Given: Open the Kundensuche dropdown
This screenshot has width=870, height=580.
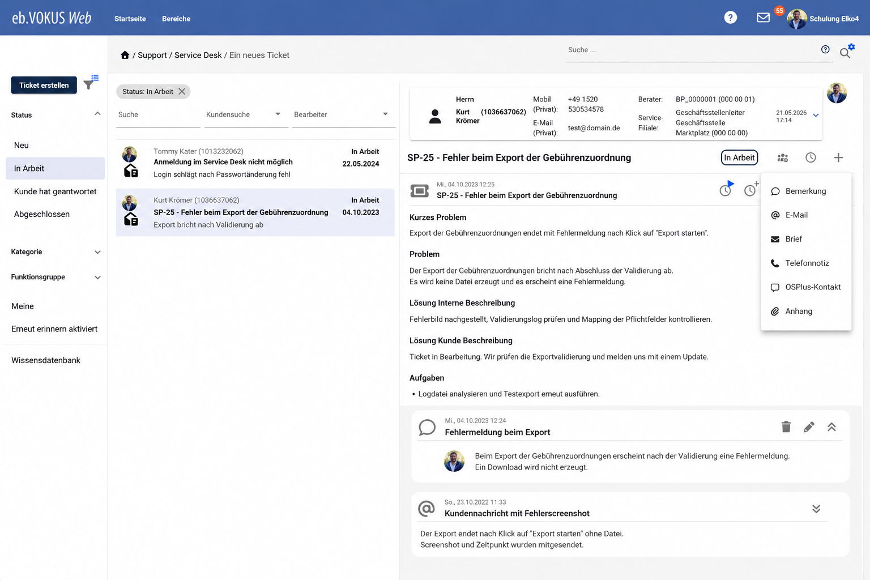Looking at the screenshot, I should coord(245,114).
